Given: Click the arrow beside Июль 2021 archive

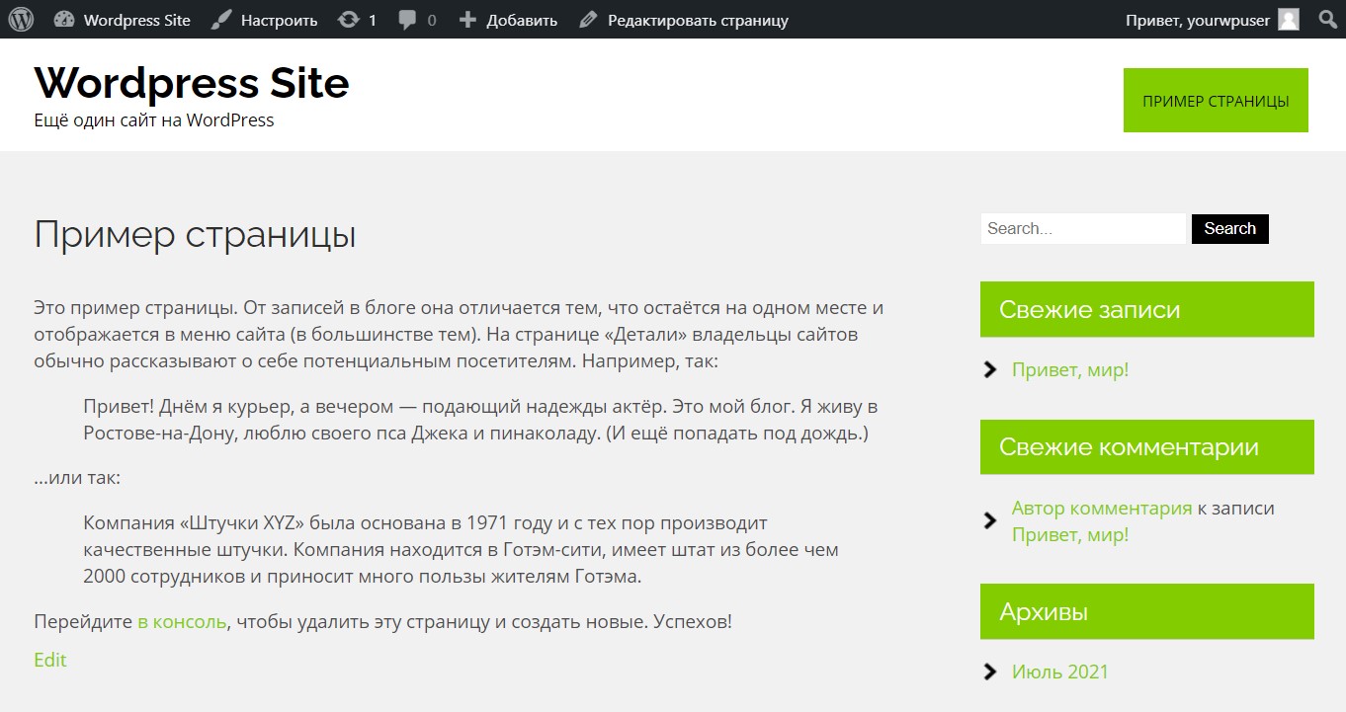Looking at the screenshot, I should click(989, 671).
